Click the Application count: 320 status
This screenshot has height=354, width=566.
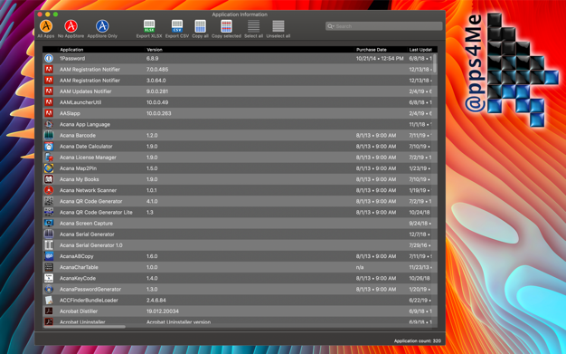(x=418, y=340)
